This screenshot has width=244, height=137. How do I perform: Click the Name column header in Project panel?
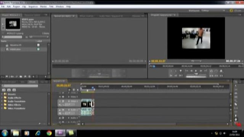point(4,41)
